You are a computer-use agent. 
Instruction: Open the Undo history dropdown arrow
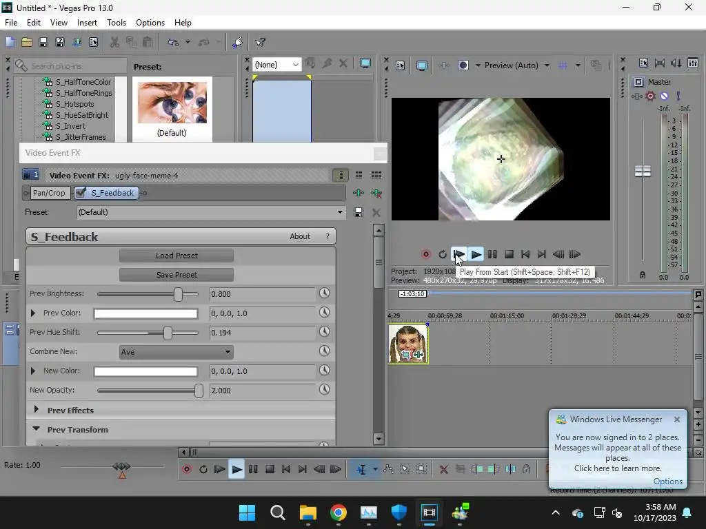pos(188,42)
